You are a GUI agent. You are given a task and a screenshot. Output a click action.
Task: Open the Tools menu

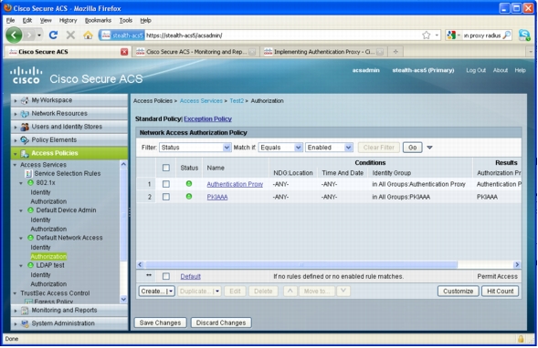click(x=125, y=20)
